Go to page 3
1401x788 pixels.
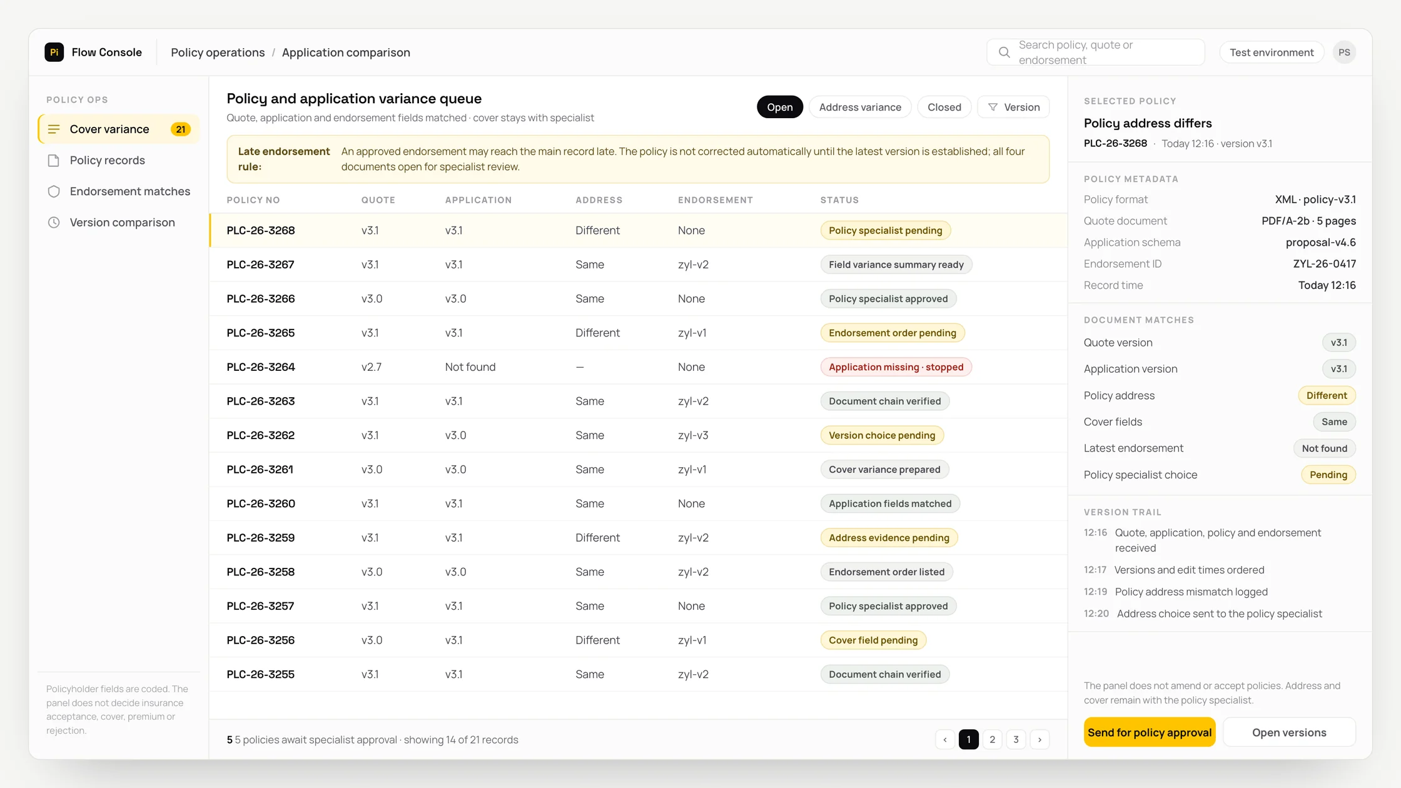1016,739
